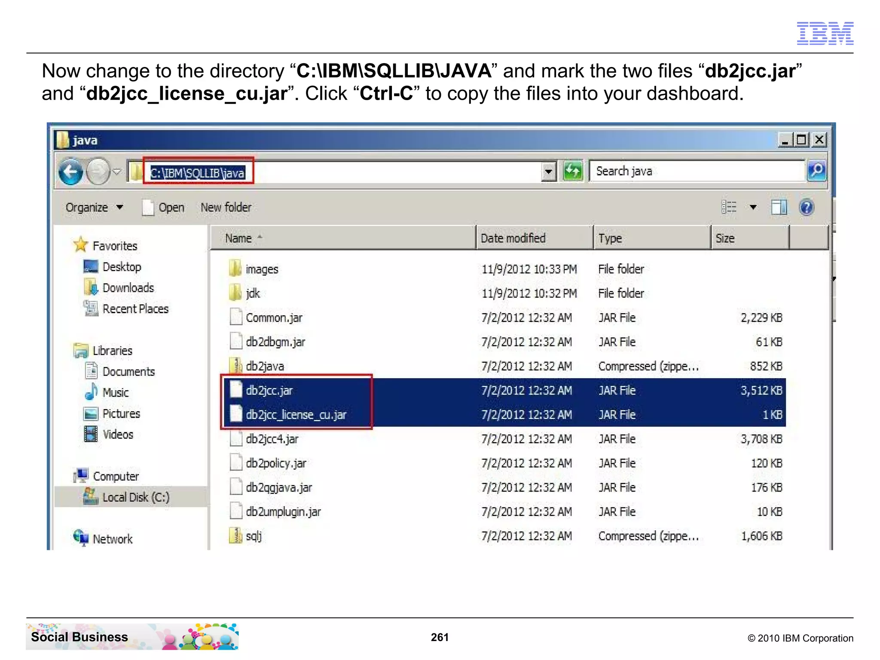Click the search magnifier icon
Image resolution: width=880 pixels, height=660 pixels.
click(816, 171)
